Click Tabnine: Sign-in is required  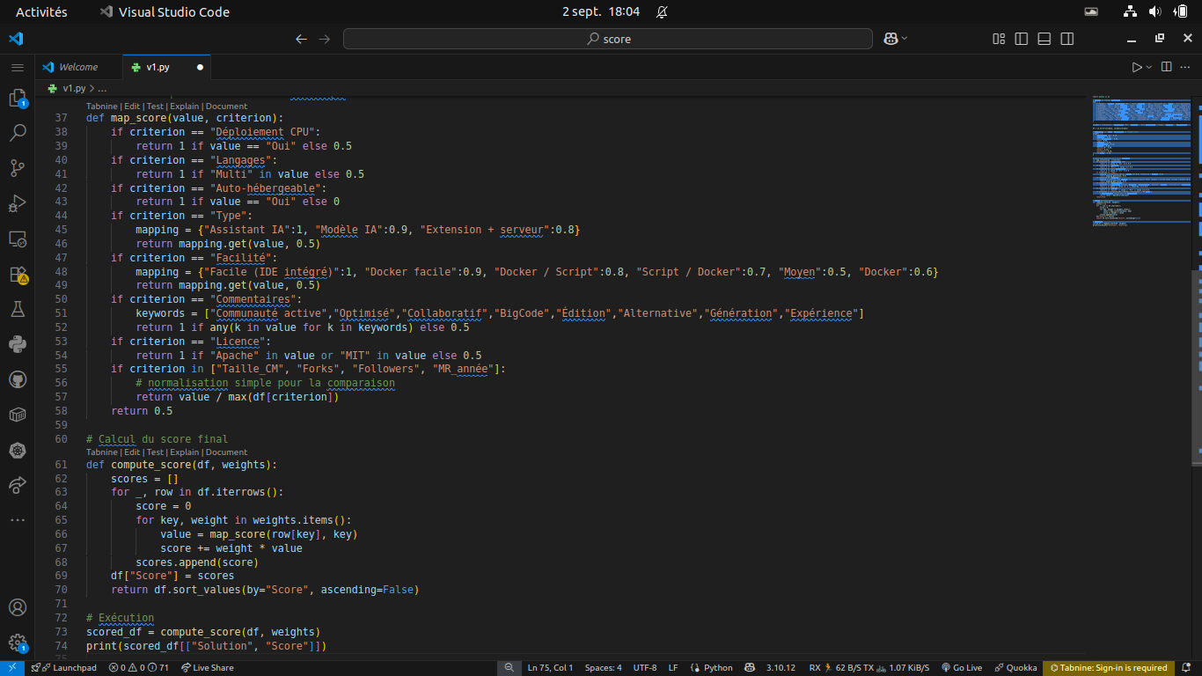click(1109, 667)
